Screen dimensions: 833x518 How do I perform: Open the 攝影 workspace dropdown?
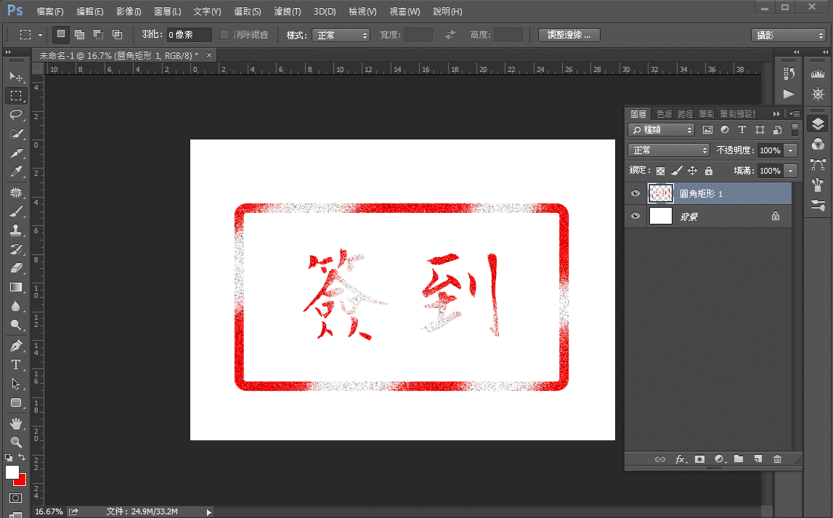[x=789, y=35]
